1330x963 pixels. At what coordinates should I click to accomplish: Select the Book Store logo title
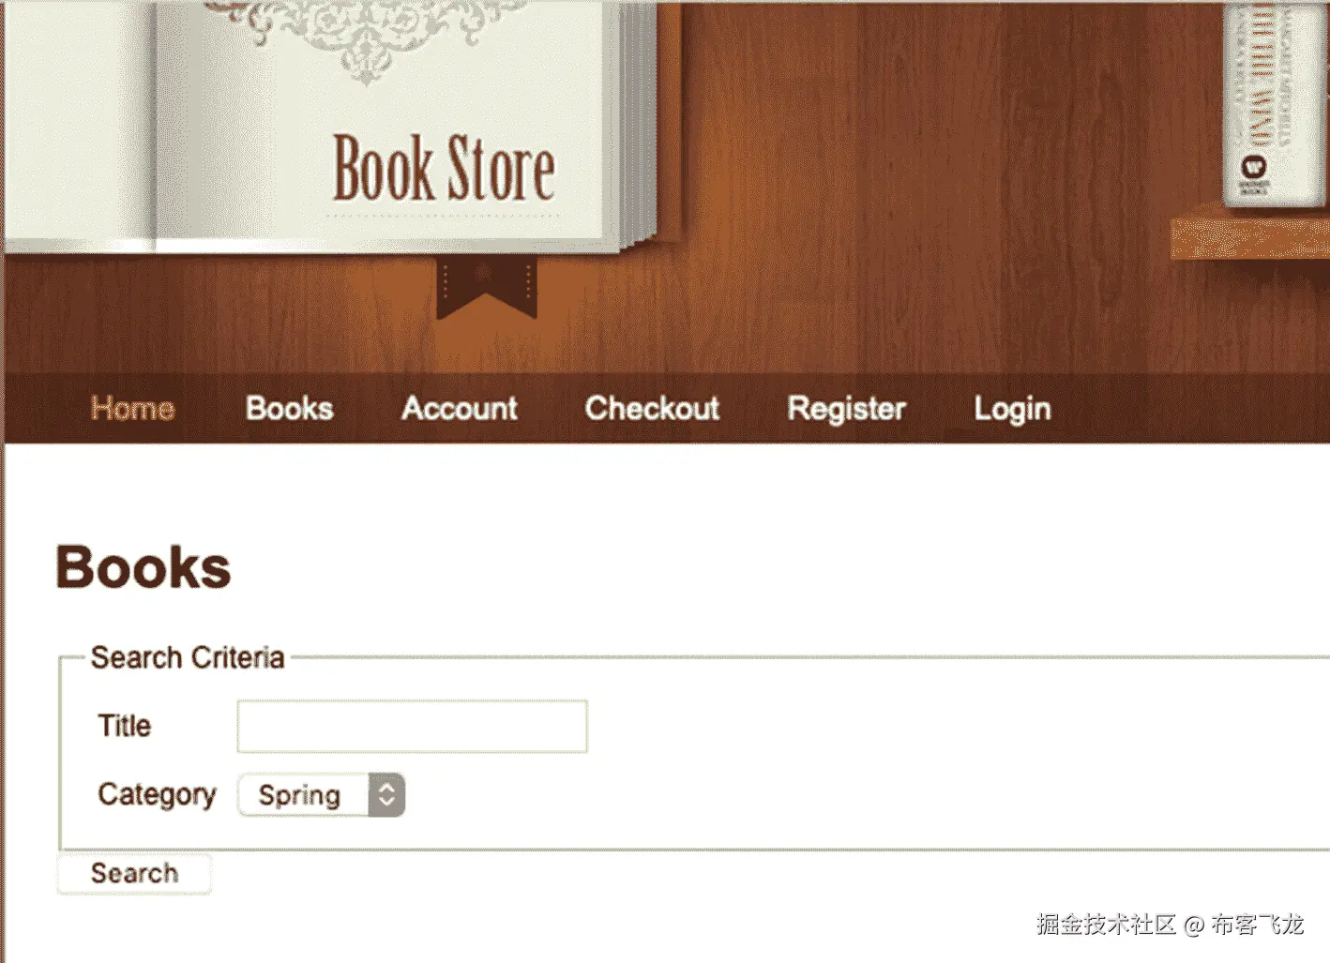coord(444,169)
